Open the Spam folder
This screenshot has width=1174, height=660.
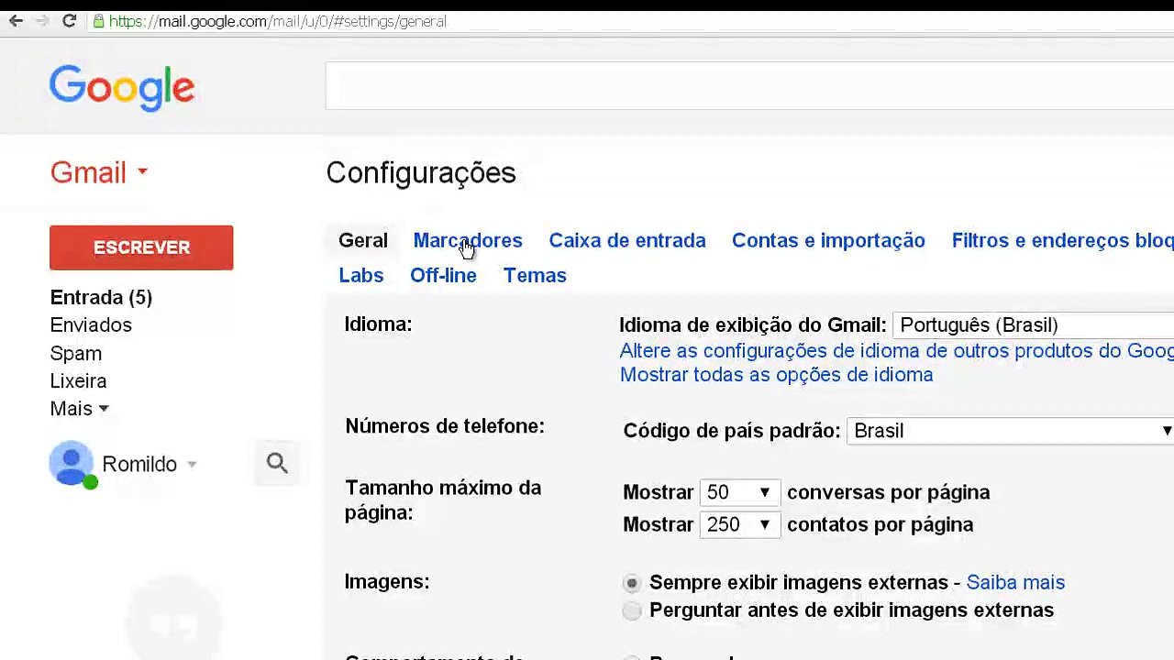(x=76, y=353)
